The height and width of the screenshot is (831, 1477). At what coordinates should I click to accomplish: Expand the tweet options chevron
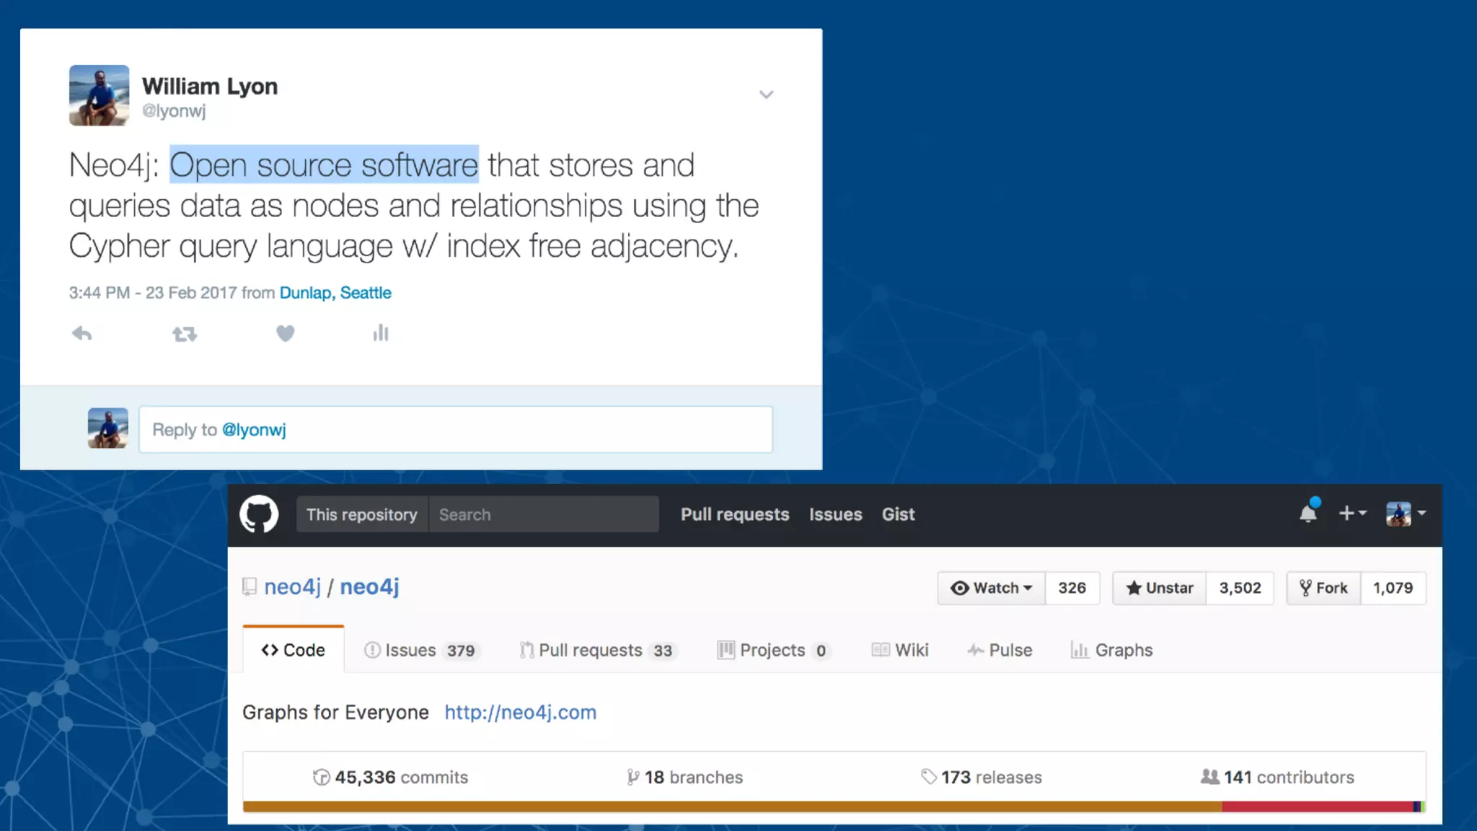click(766, 94)
